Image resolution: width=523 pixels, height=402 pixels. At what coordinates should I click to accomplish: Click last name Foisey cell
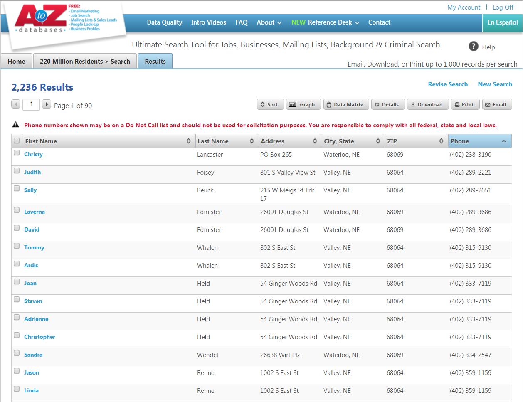205,173
